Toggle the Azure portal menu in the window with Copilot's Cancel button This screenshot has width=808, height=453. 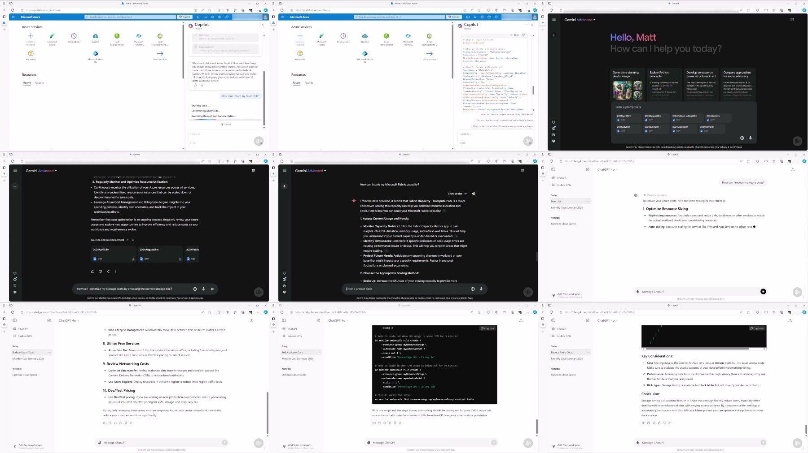[x=13, y=17]
